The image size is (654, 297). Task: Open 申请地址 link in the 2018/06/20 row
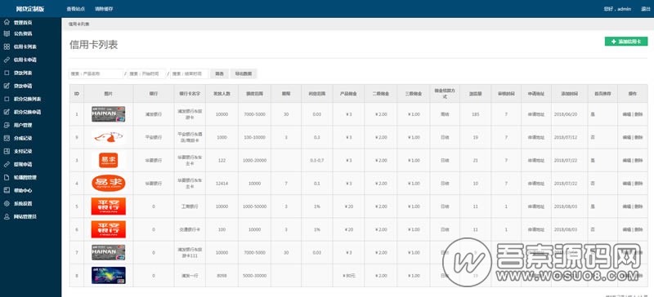[x=536, y=114]
